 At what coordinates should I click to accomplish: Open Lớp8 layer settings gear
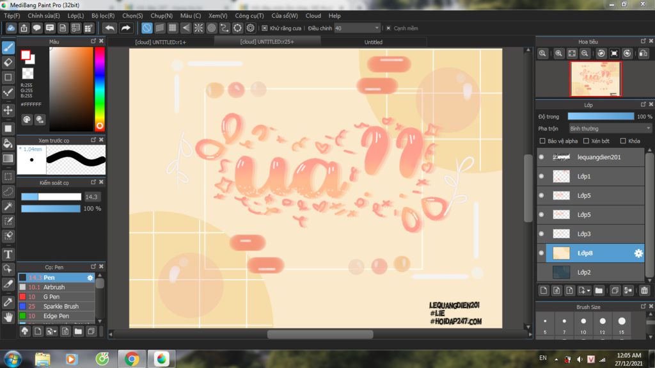pos(638,253)
